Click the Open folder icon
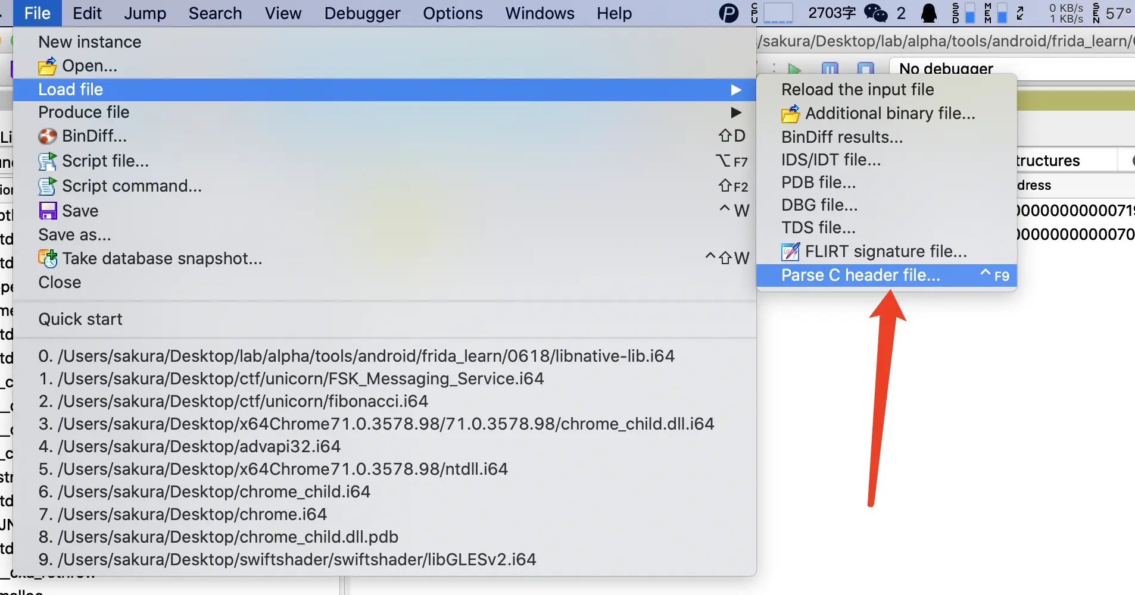The image size is (1135, 595). (48, 66)
